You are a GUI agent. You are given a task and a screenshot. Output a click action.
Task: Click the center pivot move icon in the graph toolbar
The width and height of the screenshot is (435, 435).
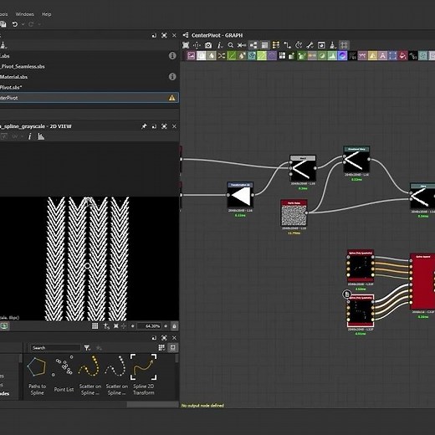197,45
